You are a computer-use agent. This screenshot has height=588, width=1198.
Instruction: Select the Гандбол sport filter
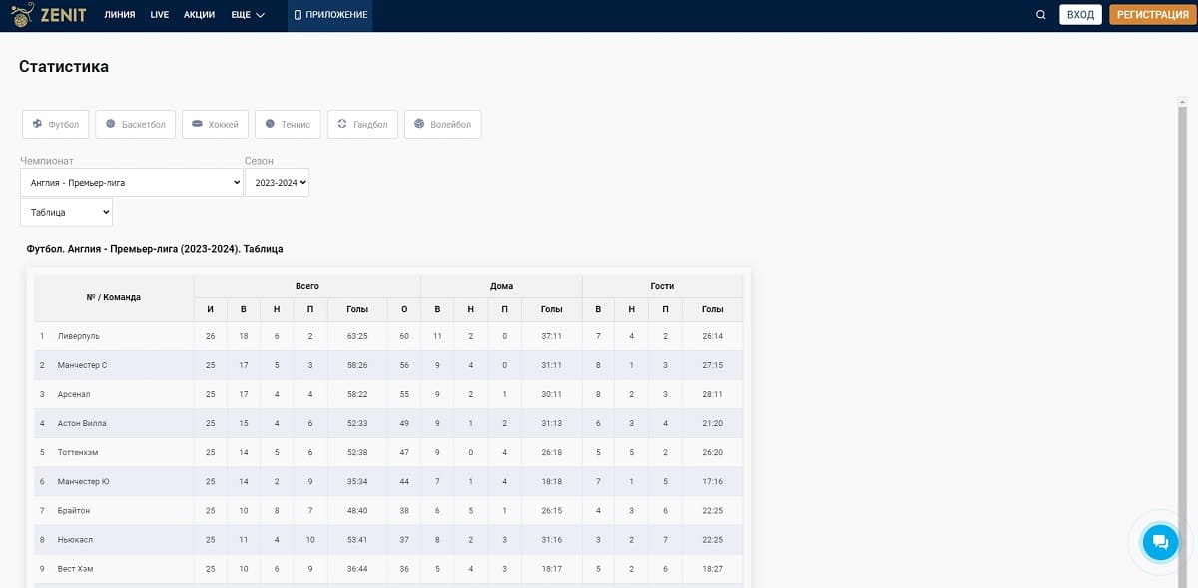[362, 124]
